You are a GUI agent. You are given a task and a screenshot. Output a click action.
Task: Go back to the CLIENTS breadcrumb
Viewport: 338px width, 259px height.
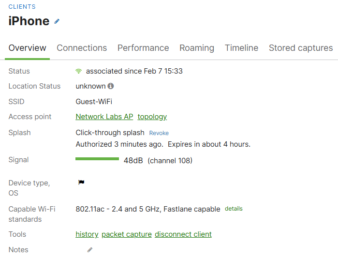tap(22, 7)
